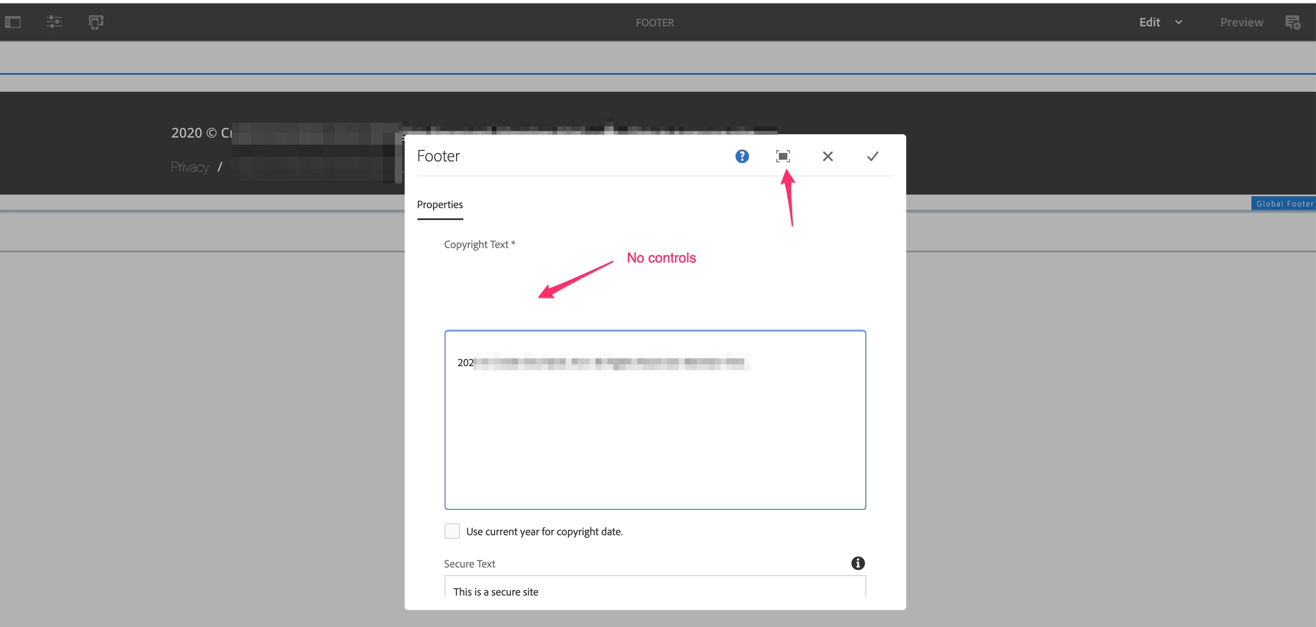Open the Footer dialog help icon

coord(742,156)
